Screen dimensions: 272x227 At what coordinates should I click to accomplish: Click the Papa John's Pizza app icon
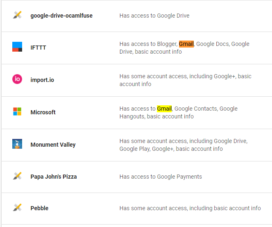pos(17,177)
